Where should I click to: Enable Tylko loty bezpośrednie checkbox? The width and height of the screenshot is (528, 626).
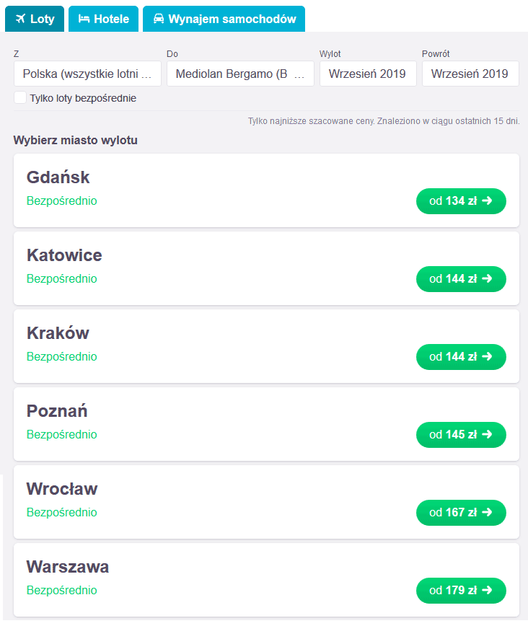point(20,98)
